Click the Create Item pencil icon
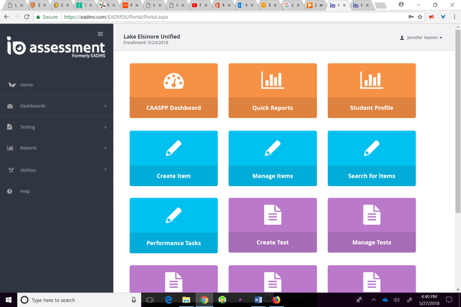The image size is (461, 307). 174,149
